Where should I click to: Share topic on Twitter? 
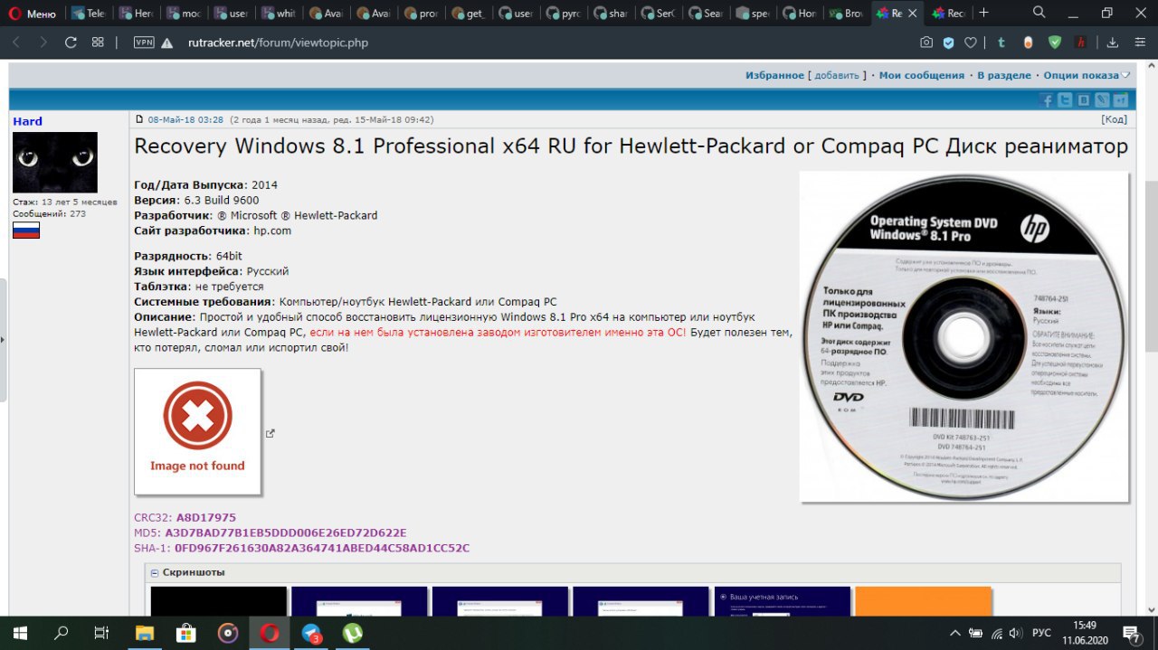[x=1066, y=100]
